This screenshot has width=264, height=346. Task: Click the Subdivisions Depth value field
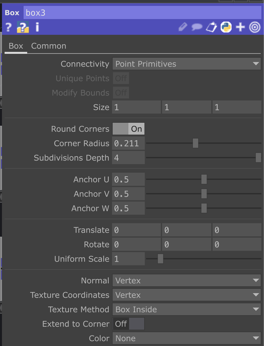pos(128,158)
